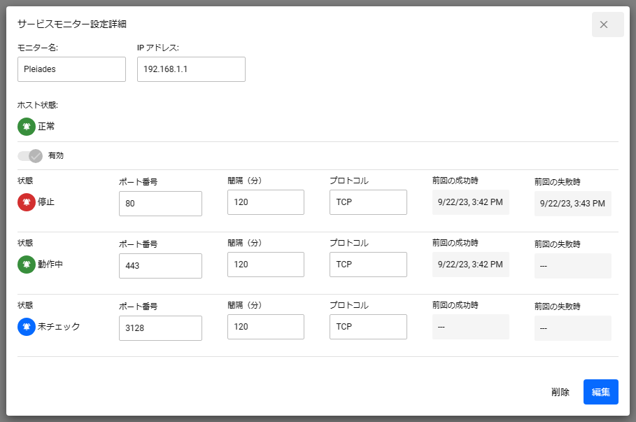This screenshot has height=422, width=636.
Task: Toggle the 有効 switch
Action: tap(31, 155)
